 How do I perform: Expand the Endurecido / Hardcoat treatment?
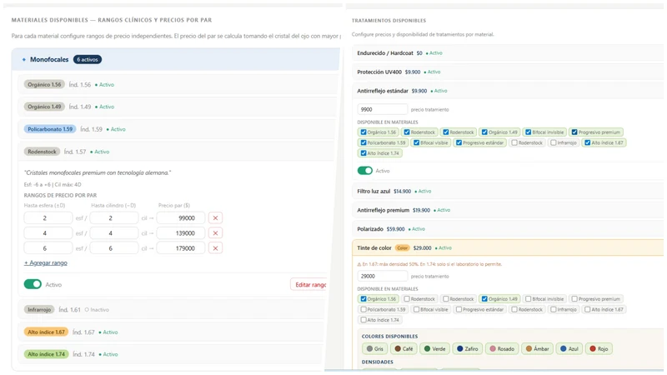coord(509,53)
